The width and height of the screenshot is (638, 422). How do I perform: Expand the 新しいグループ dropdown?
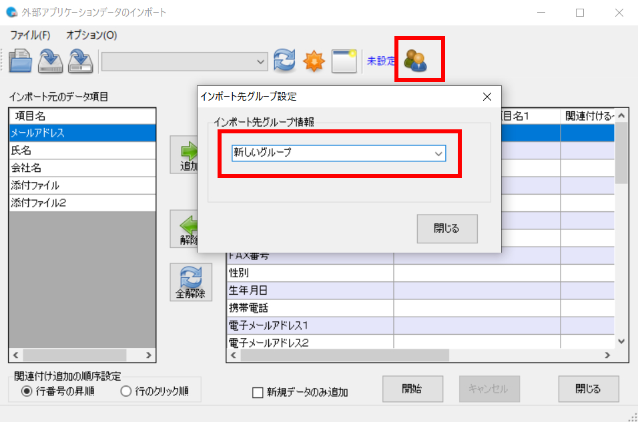438,153
